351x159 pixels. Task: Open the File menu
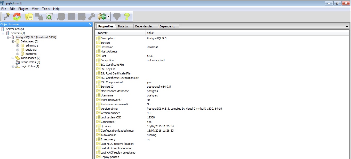[4, 9]
